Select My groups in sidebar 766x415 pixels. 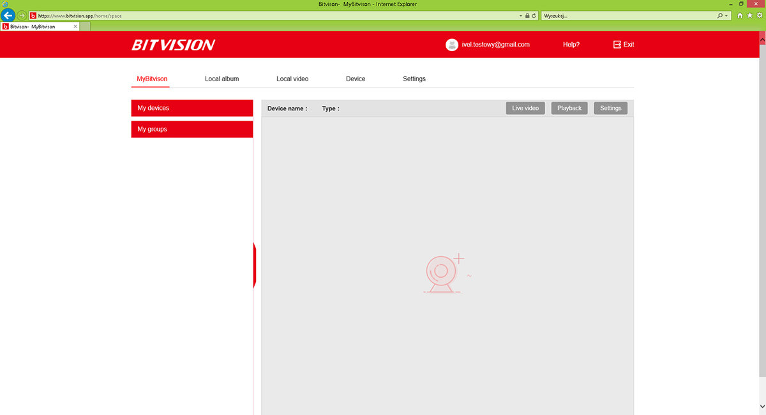pos(191,129)
